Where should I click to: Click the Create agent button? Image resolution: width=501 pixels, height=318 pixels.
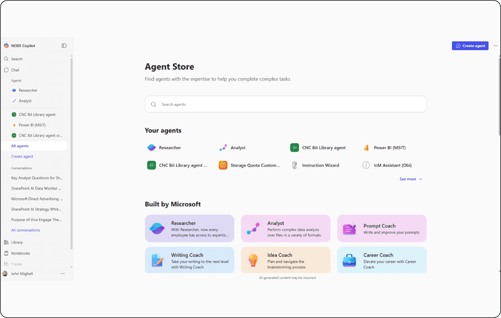click(x=470, y=46)
